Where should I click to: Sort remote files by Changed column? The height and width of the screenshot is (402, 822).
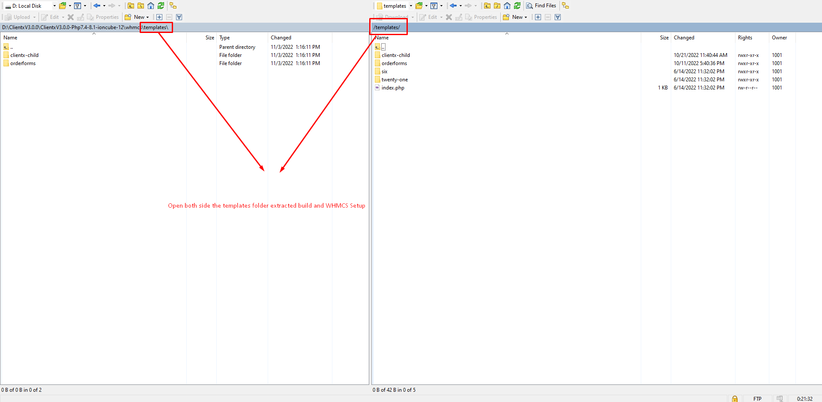point(684,38)
